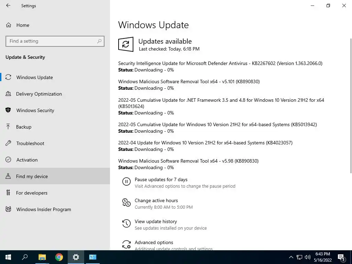352x264 pixels.
Task: Open the Home settings page
Action: pos(55,25)
